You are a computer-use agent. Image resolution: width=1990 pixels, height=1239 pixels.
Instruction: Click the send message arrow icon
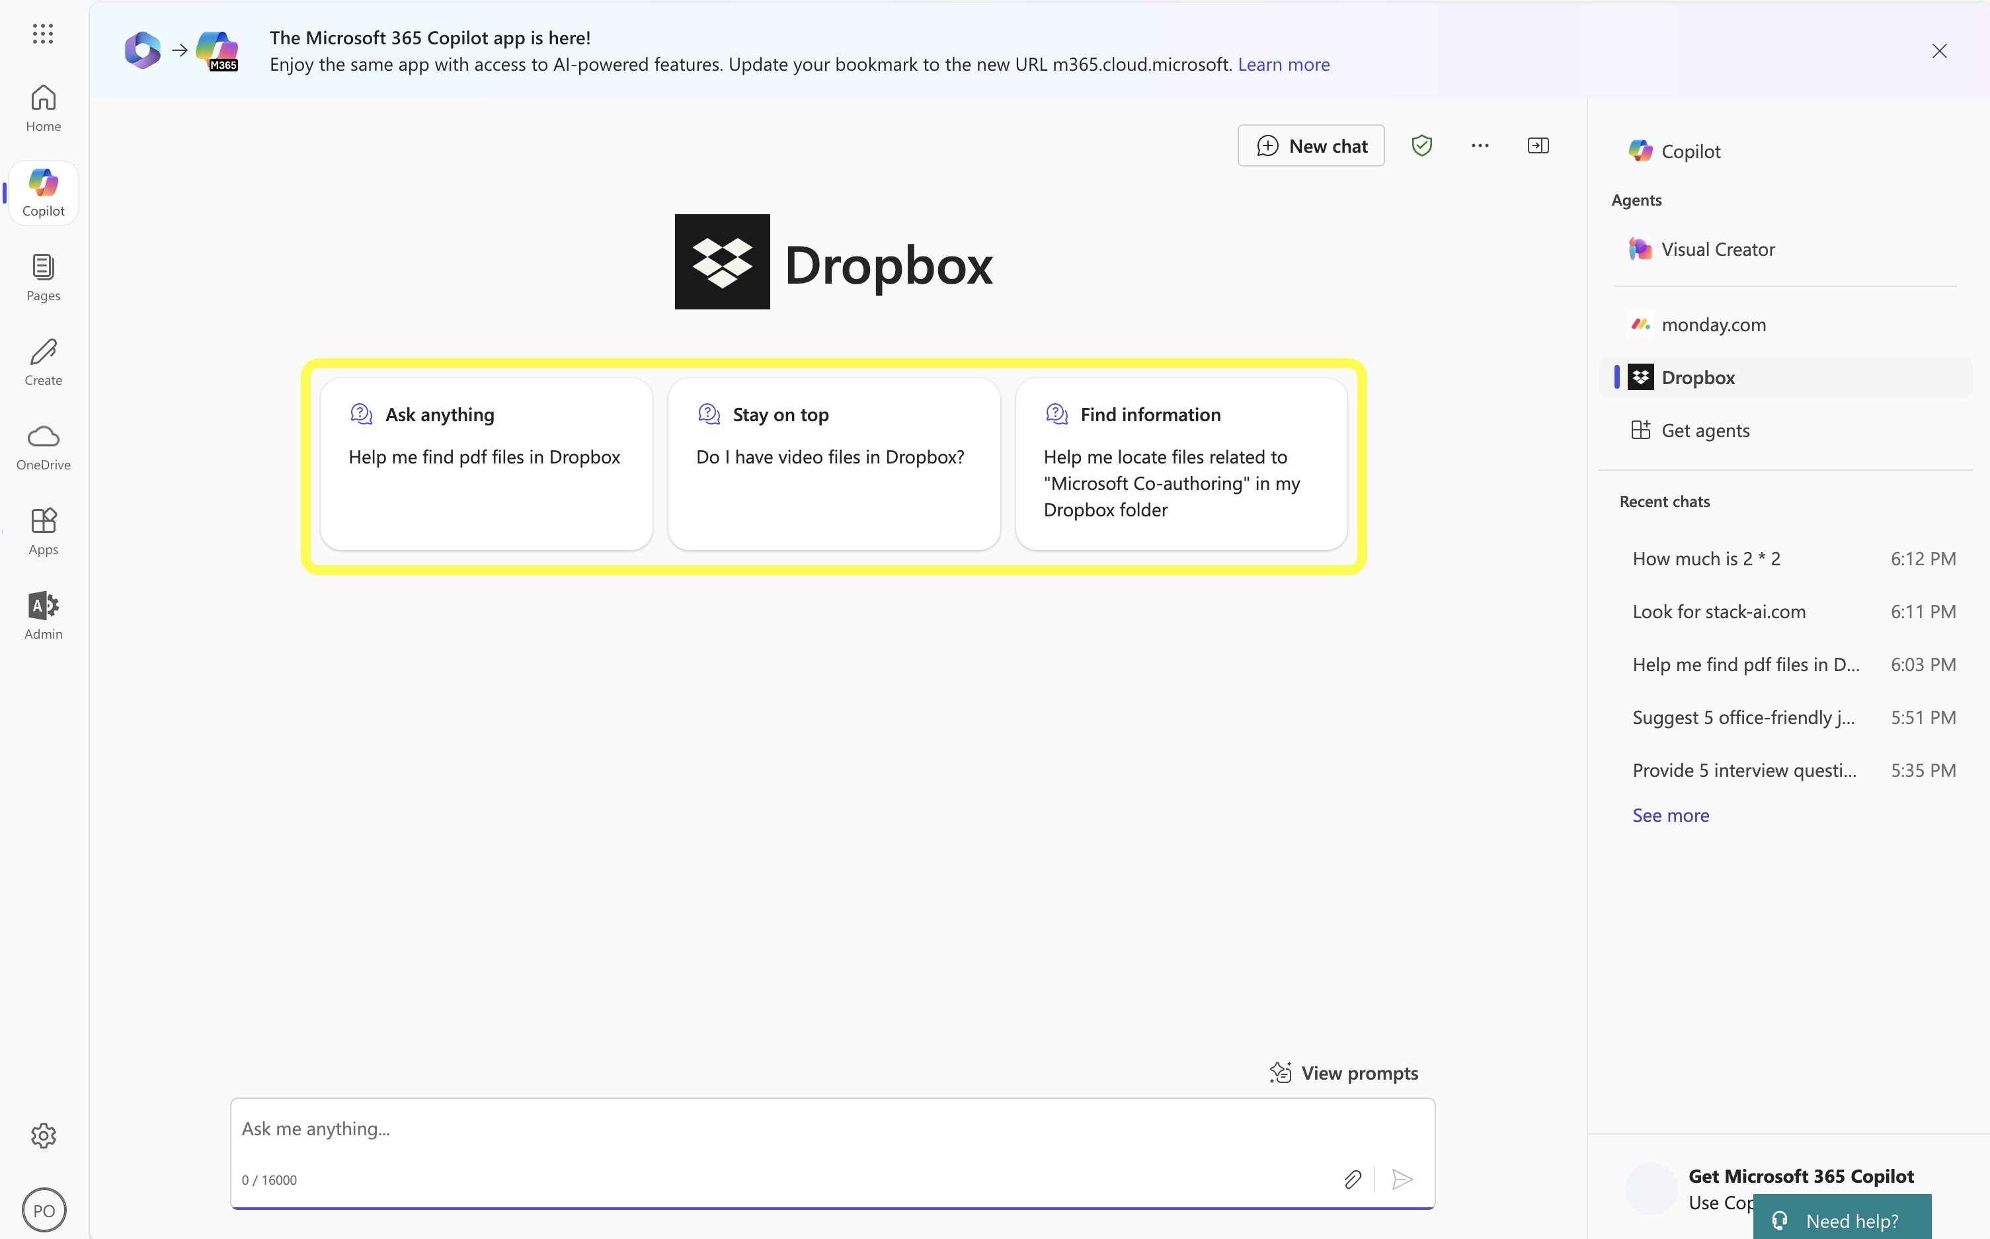pyautogui.click(x=1402, y=1179)
